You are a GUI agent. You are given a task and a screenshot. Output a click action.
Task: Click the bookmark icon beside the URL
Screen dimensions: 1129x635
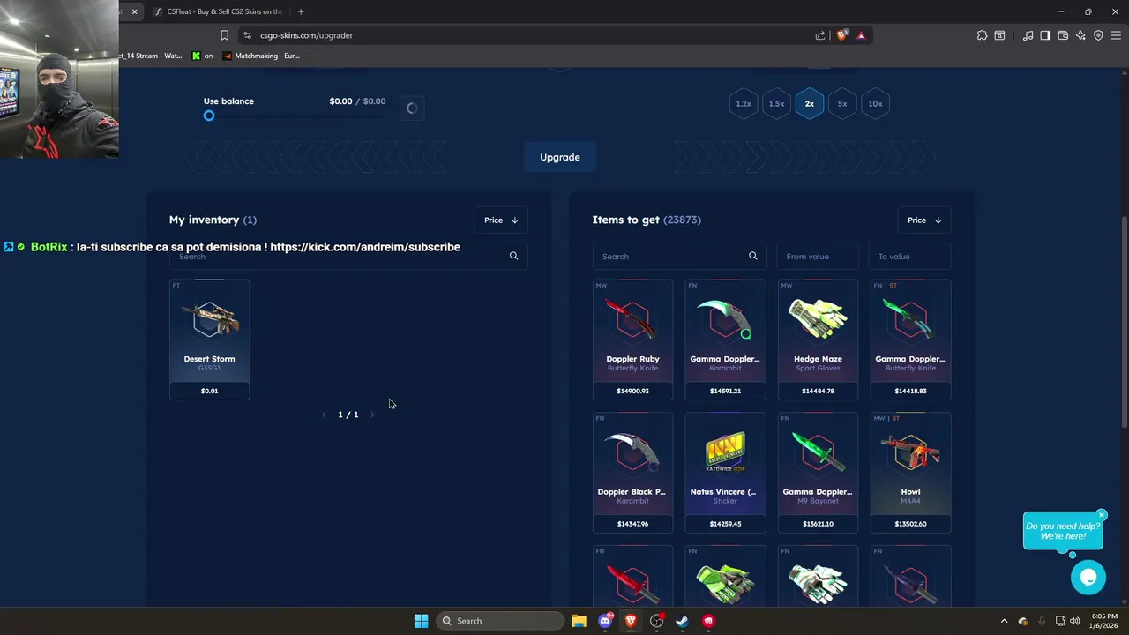click(224, 35)
